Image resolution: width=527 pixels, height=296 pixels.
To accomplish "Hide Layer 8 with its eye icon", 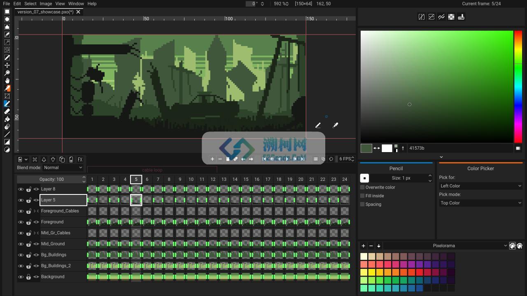I will click(21, 189).
